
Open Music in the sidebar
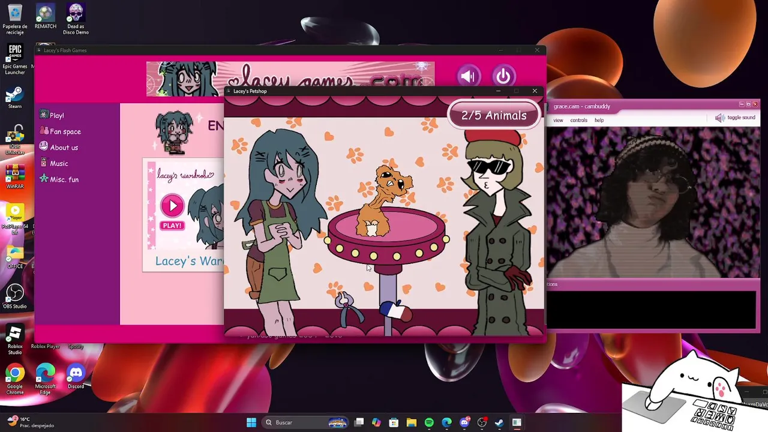59,163
